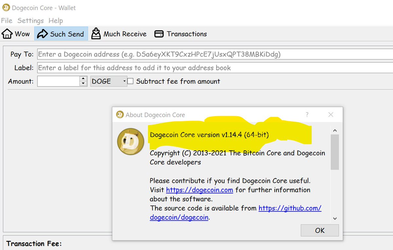The height and width of the screenshot is (250, 393).
Task: Open the Much Receive tab
Action: pos(119,34)
